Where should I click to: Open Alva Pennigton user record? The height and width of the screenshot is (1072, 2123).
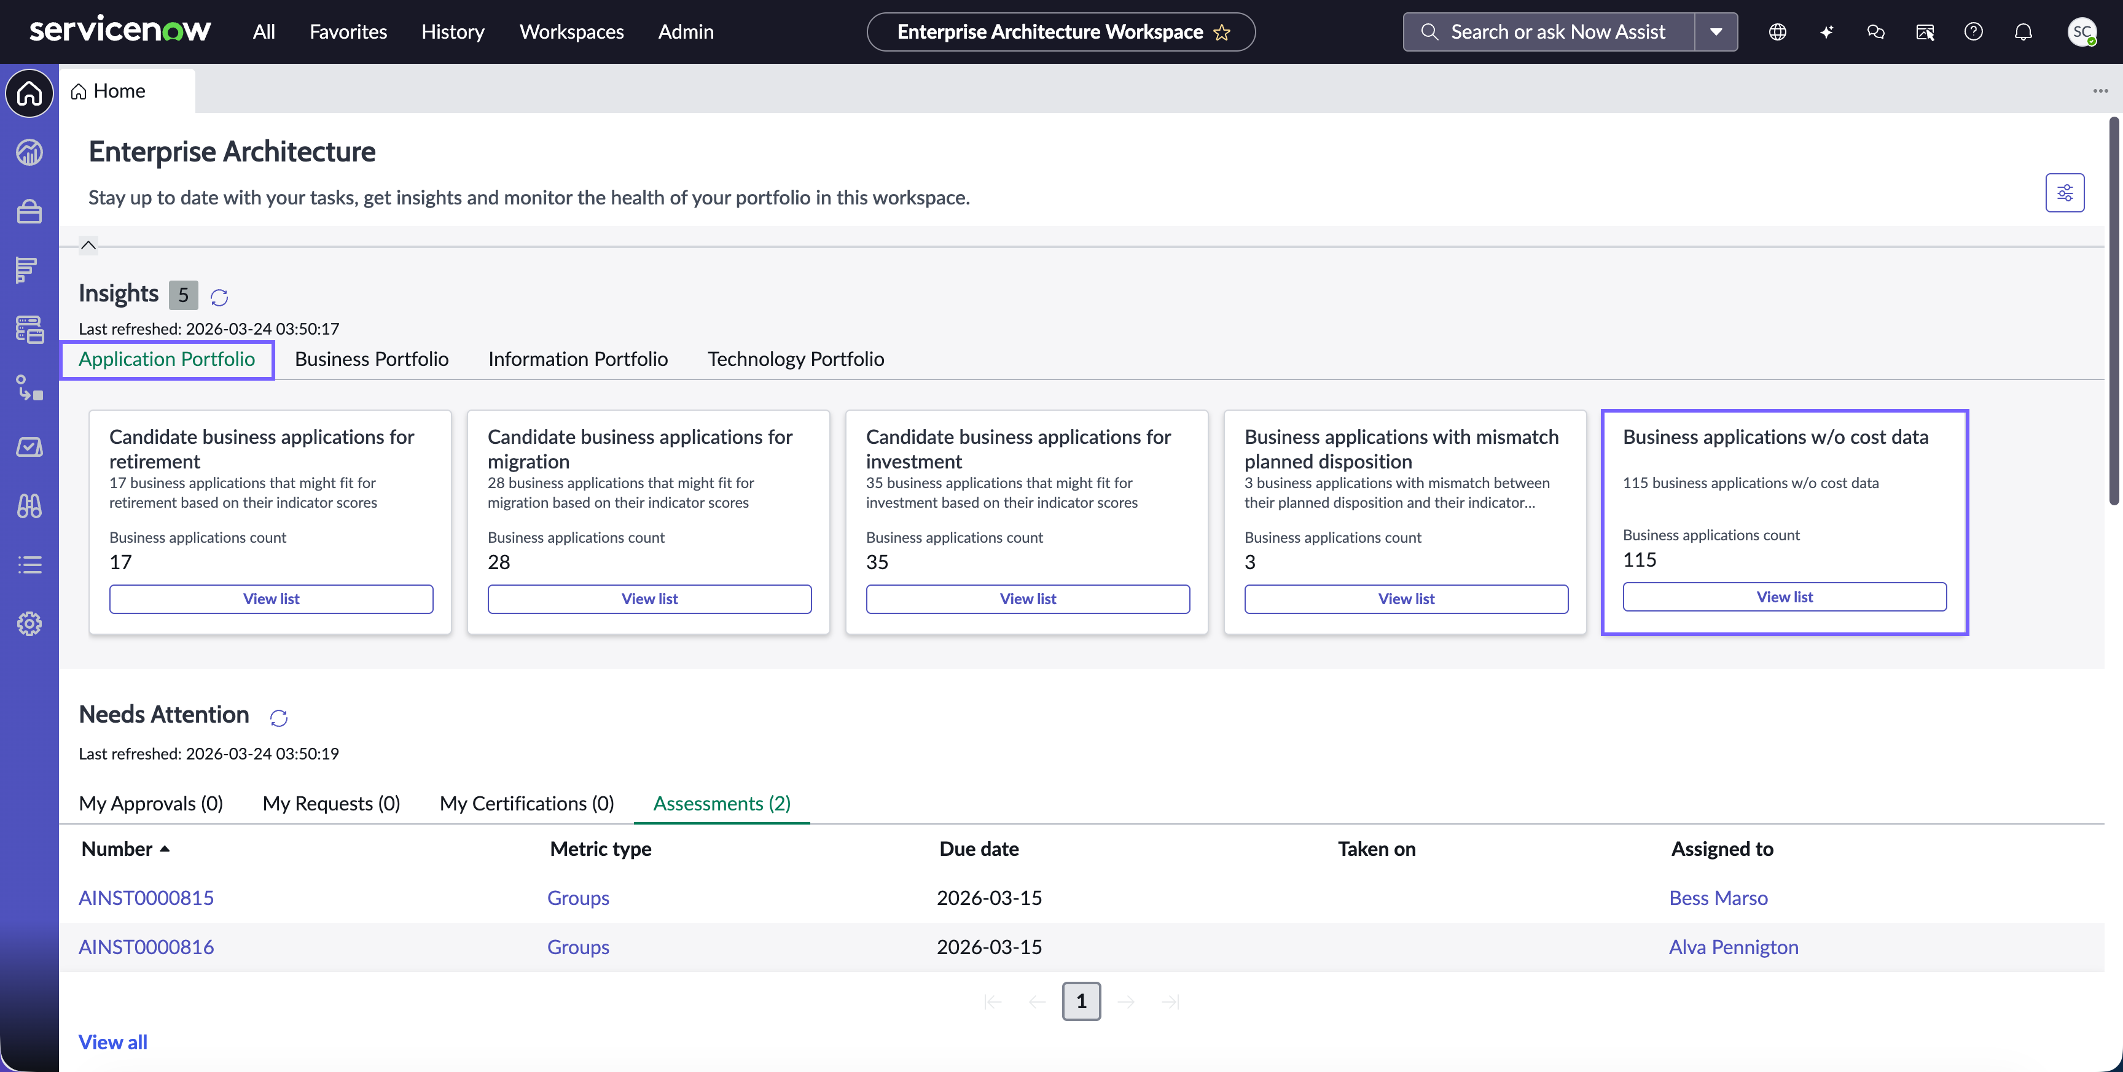[x=1733, y=947]
